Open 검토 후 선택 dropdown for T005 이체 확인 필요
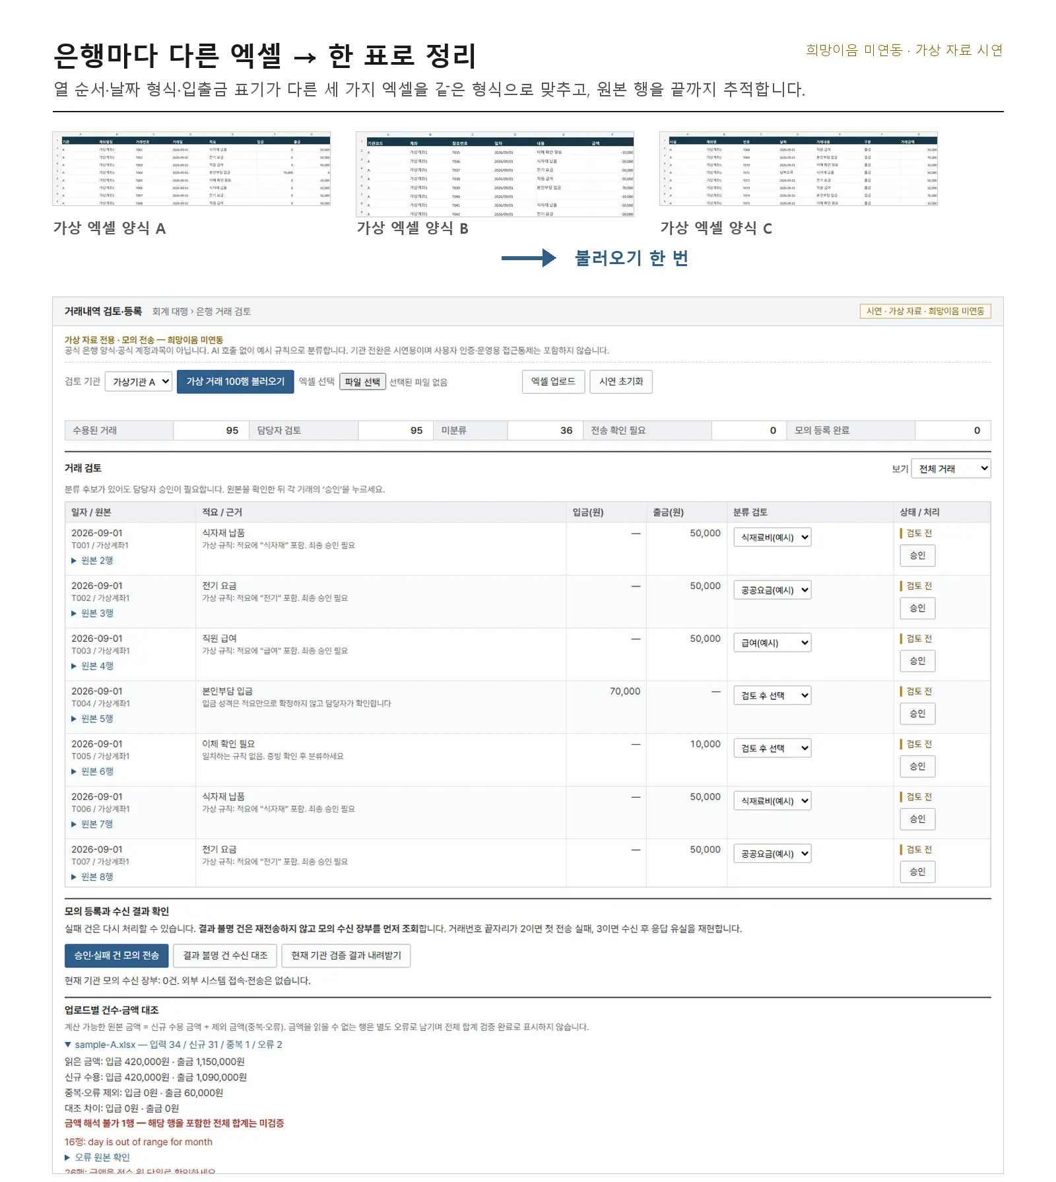 click(772, 748)
